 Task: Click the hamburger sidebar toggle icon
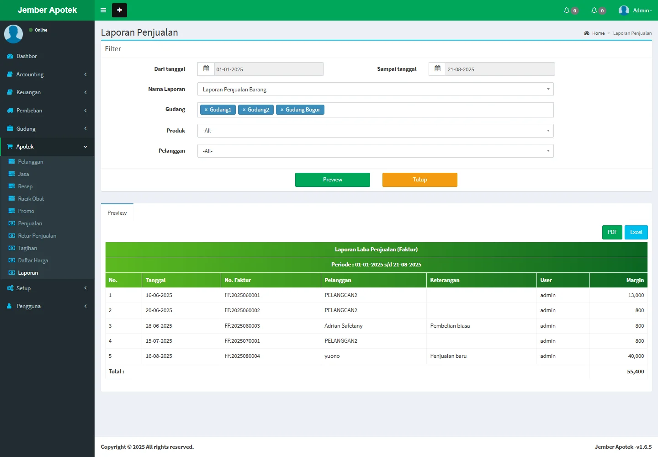pyautogui.click(x=103, y=10)
